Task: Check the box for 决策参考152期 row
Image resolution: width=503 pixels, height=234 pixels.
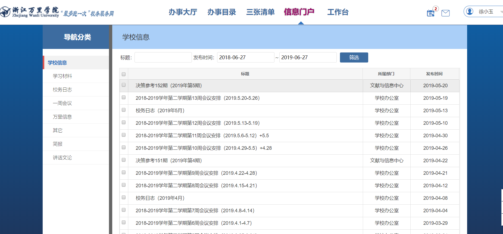Action: tap(124, 85)
